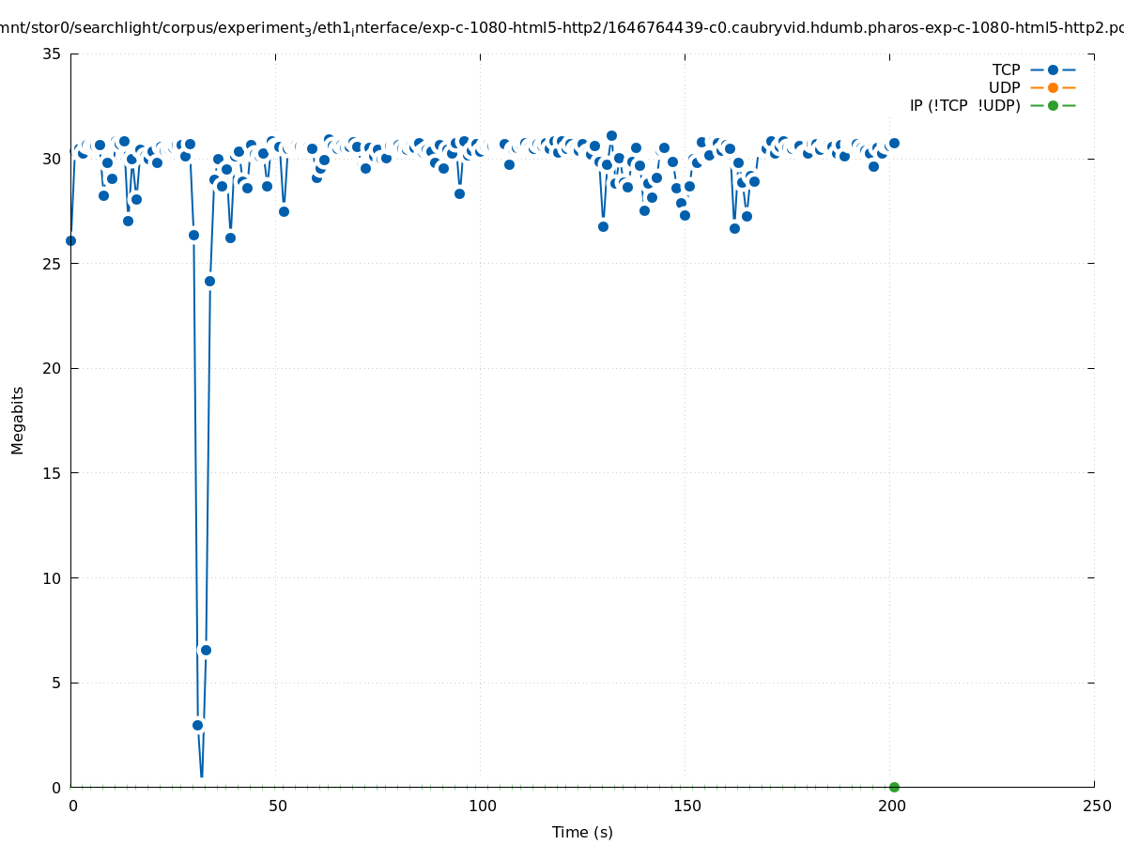This screenshot has height=845, width=1124.
Task: Click the blue TCP legend marker
Action: point(1053,69)
